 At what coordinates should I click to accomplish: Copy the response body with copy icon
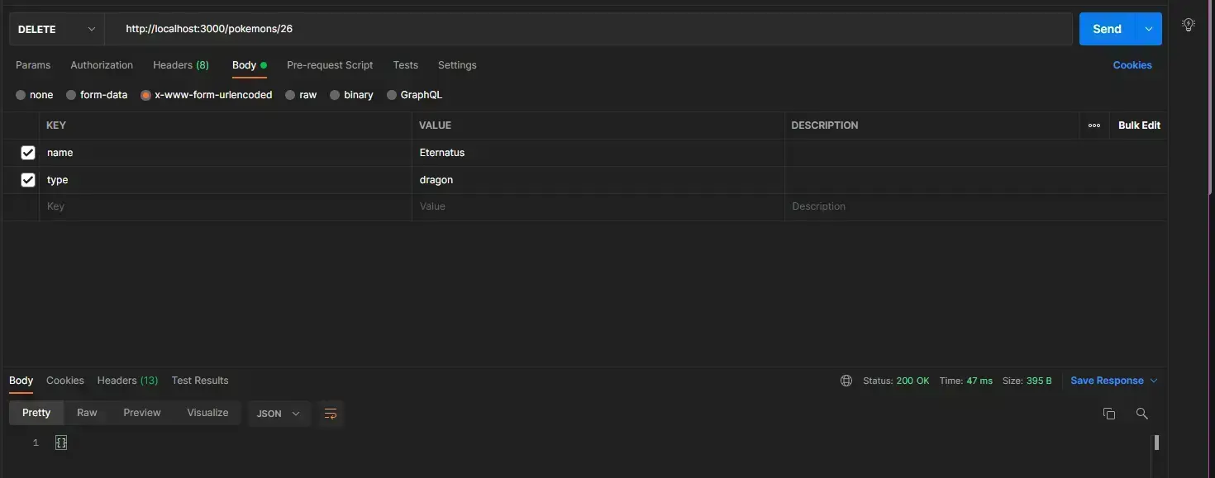pyautogui.click(x=1109, y=414)
